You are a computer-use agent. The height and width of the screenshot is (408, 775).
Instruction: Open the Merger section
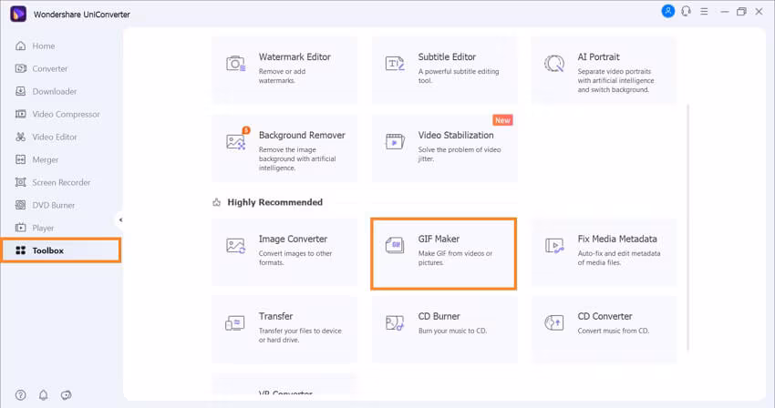(x=37, y=159)
